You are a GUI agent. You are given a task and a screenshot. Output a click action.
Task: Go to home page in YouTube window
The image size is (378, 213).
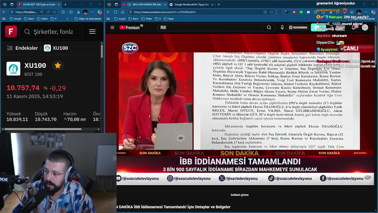coord(123,12)
